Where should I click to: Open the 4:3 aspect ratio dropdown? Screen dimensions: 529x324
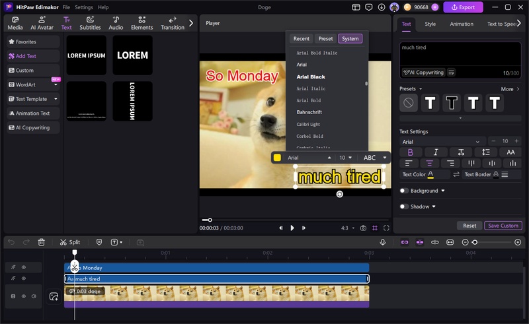[x=348, y=228]
